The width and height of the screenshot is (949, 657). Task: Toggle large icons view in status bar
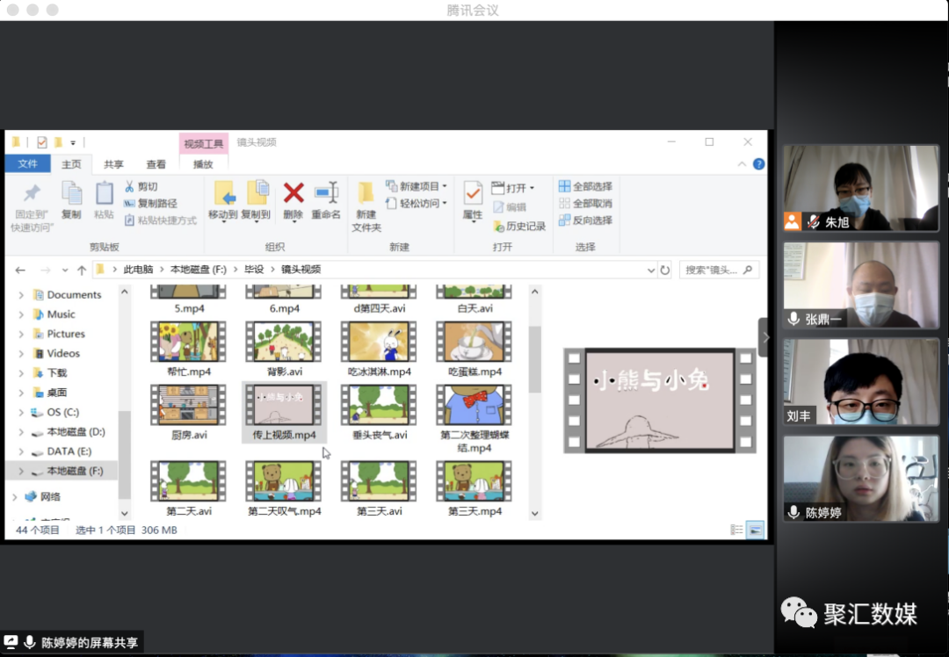tap(754, 530)
